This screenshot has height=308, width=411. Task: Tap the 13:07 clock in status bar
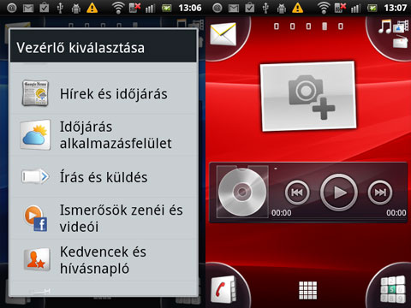(x=396, y=8)
